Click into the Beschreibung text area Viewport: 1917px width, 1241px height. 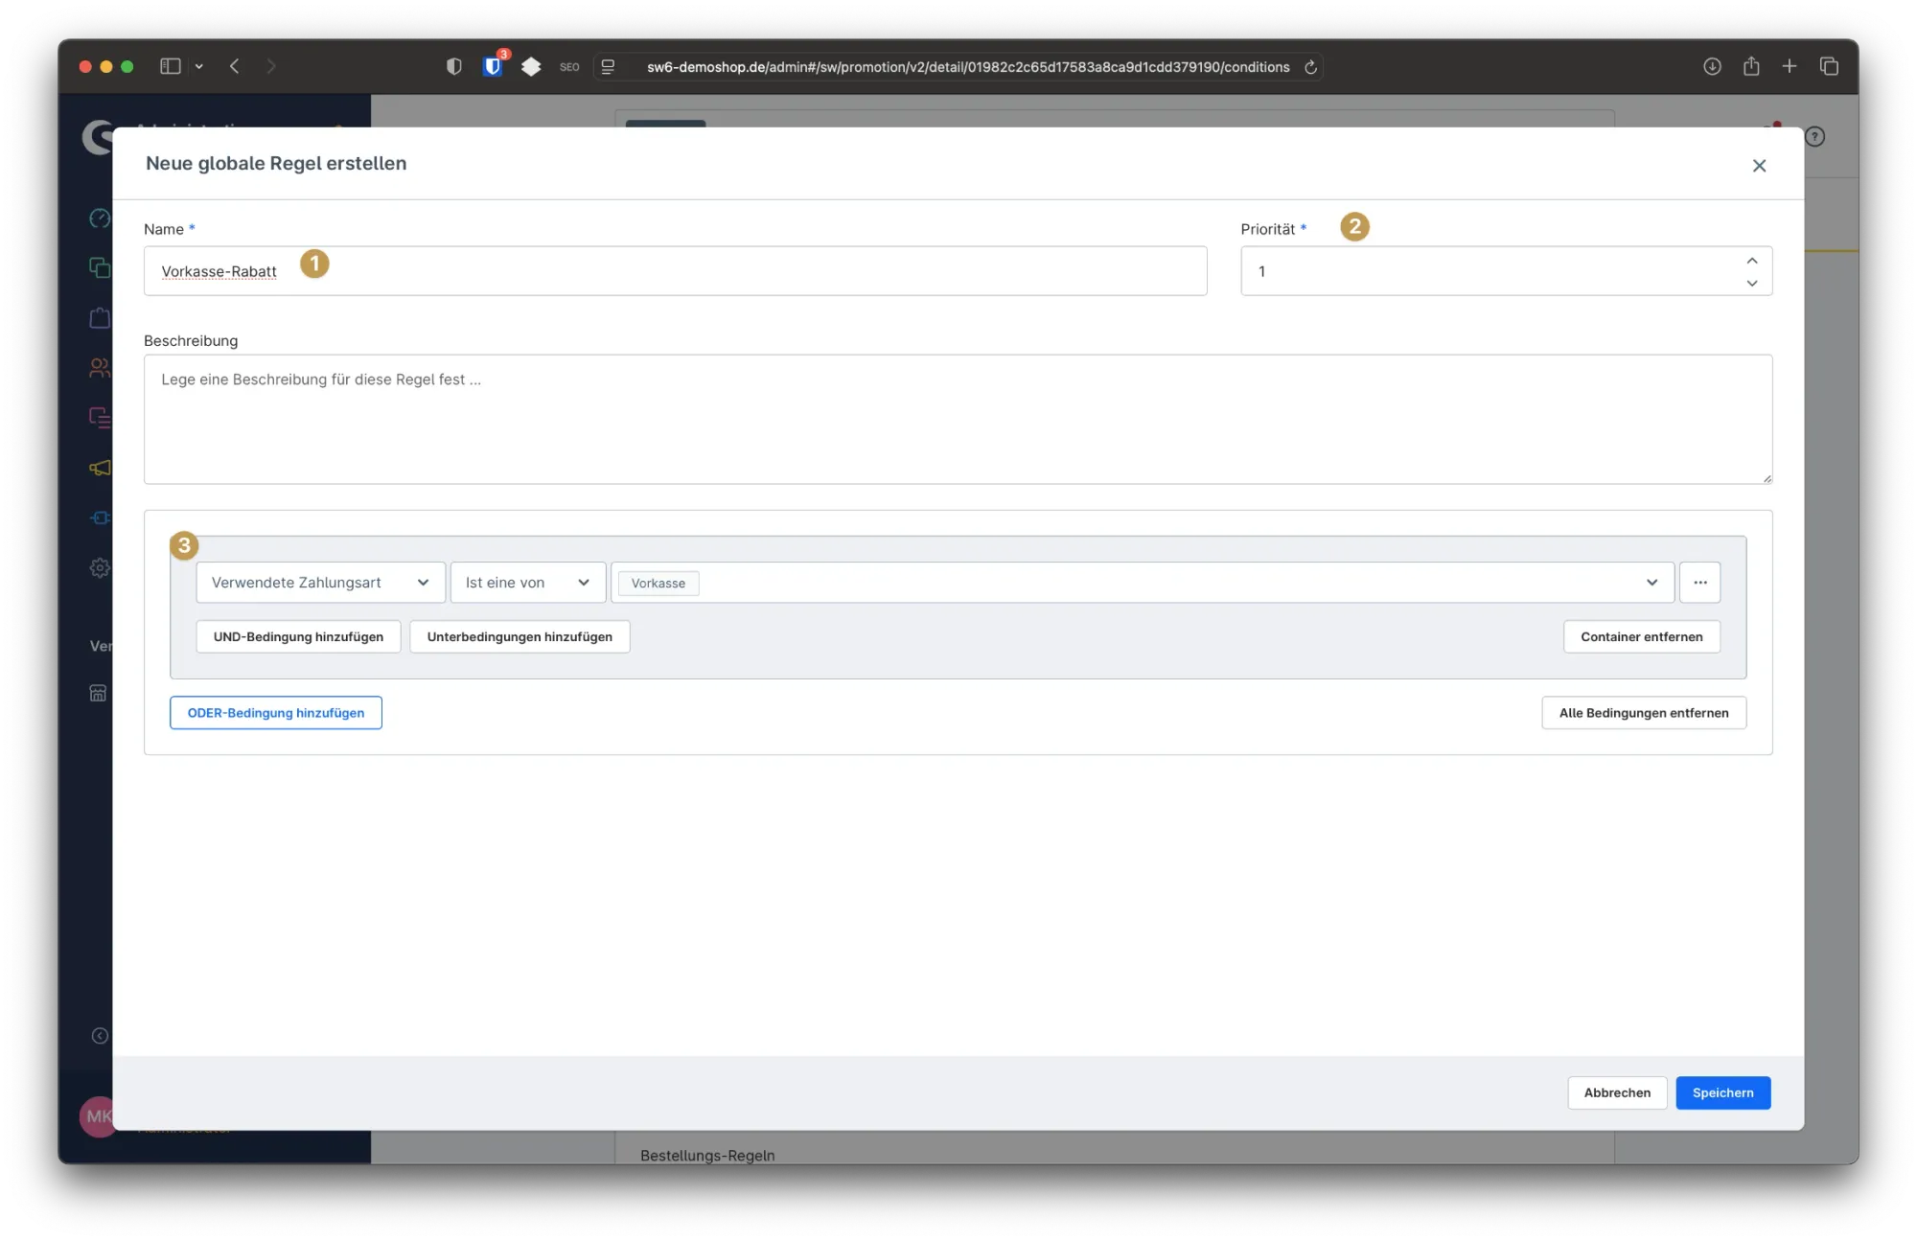[x=957, y=420]
